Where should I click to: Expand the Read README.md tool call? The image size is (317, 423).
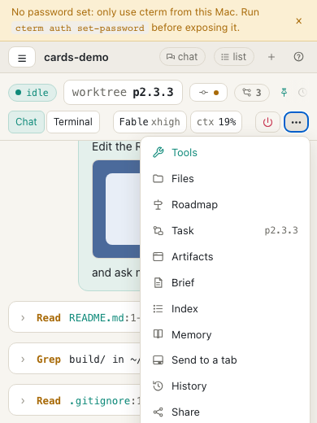[x=23, y=318]
